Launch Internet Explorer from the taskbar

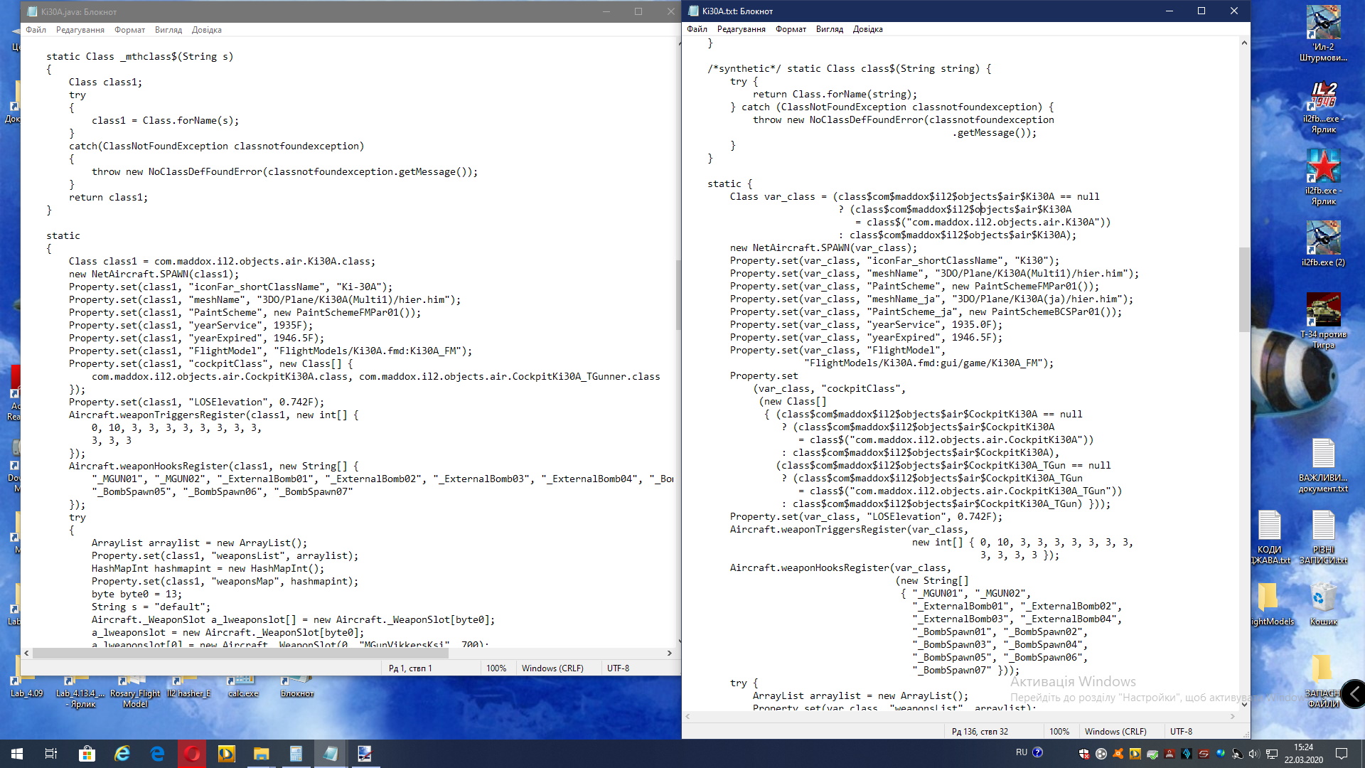[x=122, y=754]
